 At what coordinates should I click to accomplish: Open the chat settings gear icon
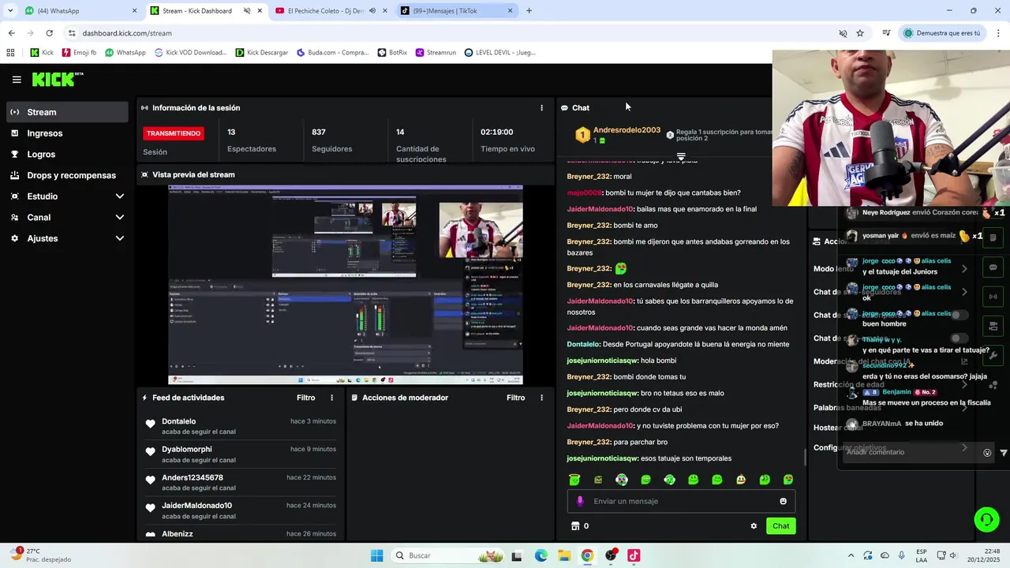tap(754, 526)
